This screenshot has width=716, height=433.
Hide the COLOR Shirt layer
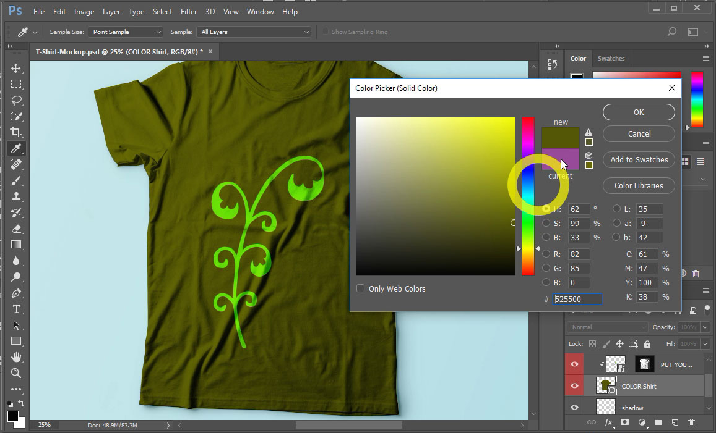pyautogui.click(x=574, y=386)
